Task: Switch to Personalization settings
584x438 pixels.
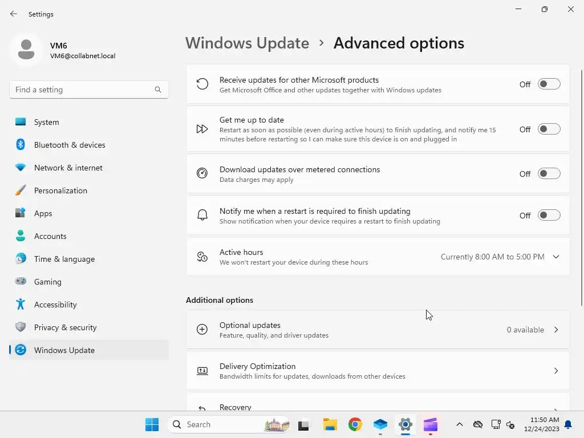Action: pyautogui.click(x=88, y=190)
